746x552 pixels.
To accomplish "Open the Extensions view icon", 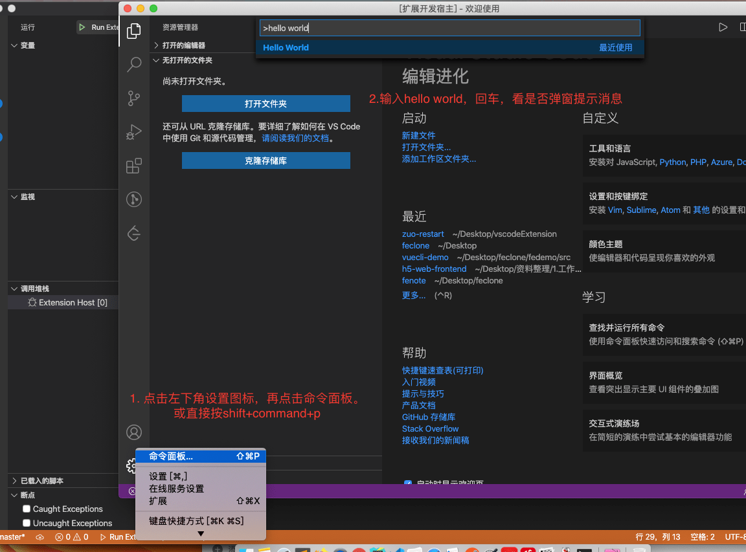I will click(x=133, y=166).
